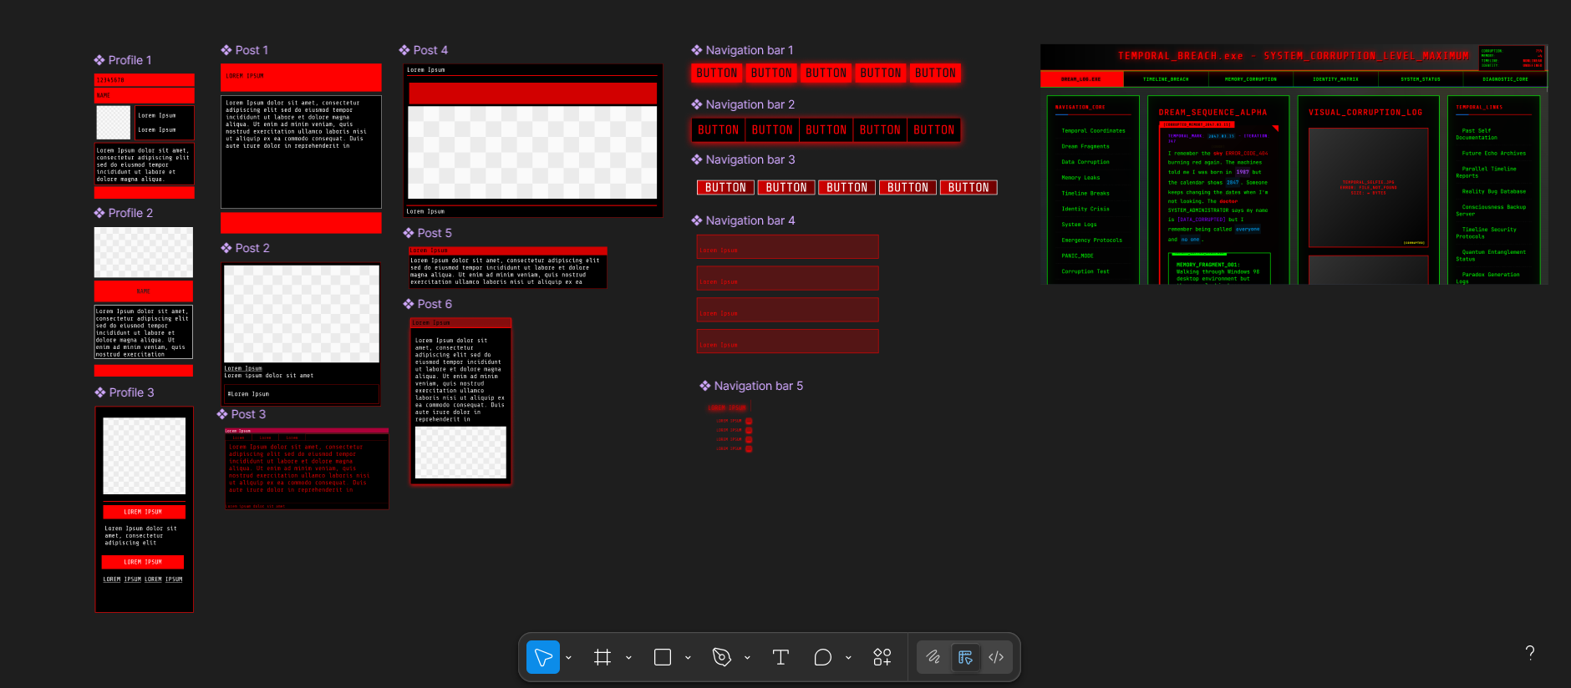The image size is (1571, 688).
Task: Expand the Move tool options dropdown
Action: point(569,658)
